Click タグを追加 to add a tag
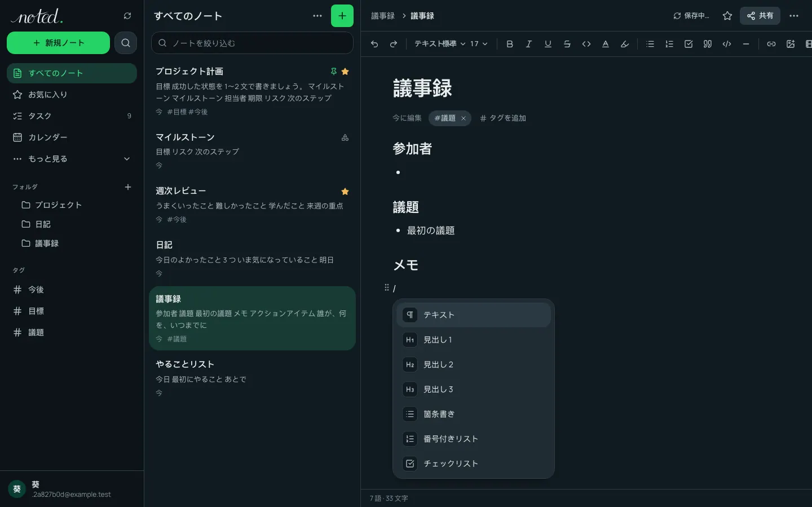Viewport: 812px width, 507px height. [503, 118]
